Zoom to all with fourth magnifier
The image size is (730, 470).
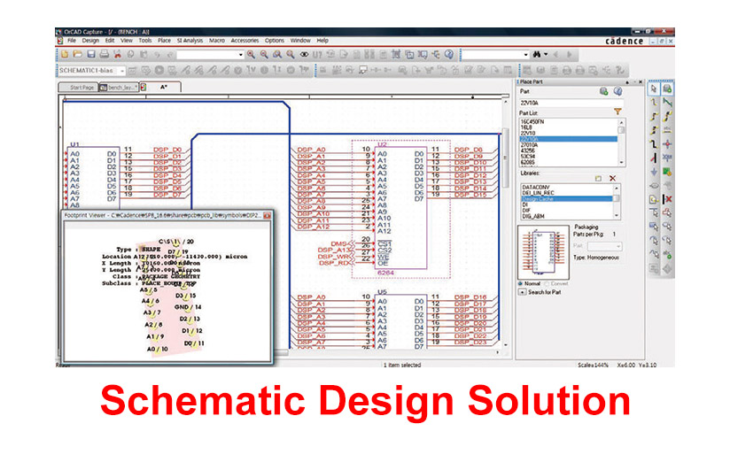[x=291, y=55]
